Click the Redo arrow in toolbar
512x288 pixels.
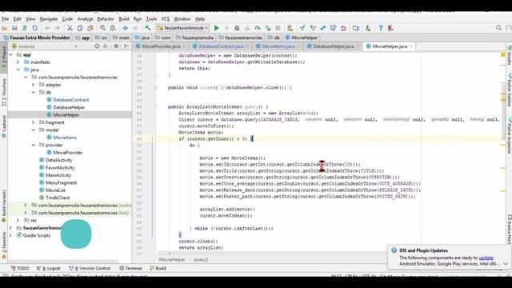pyautogui.click(x=58, y=28)
